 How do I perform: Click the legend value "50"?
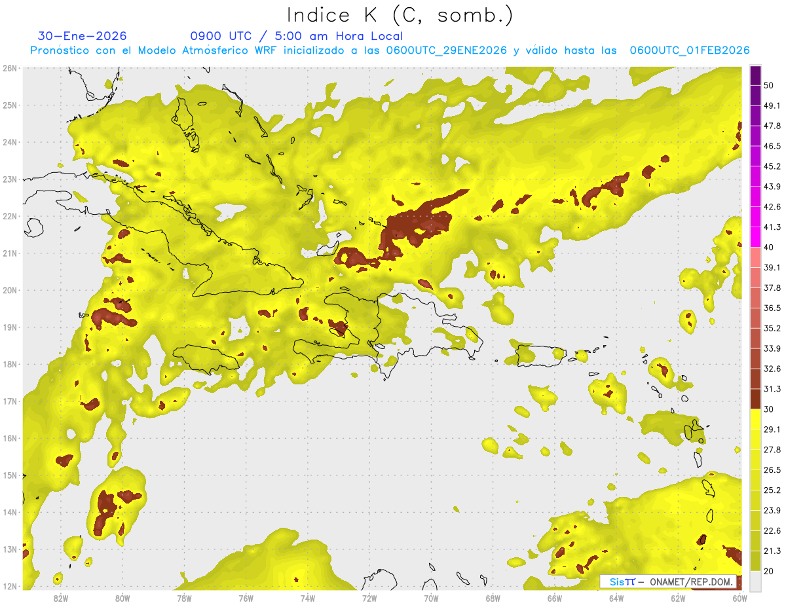(768, 85)
